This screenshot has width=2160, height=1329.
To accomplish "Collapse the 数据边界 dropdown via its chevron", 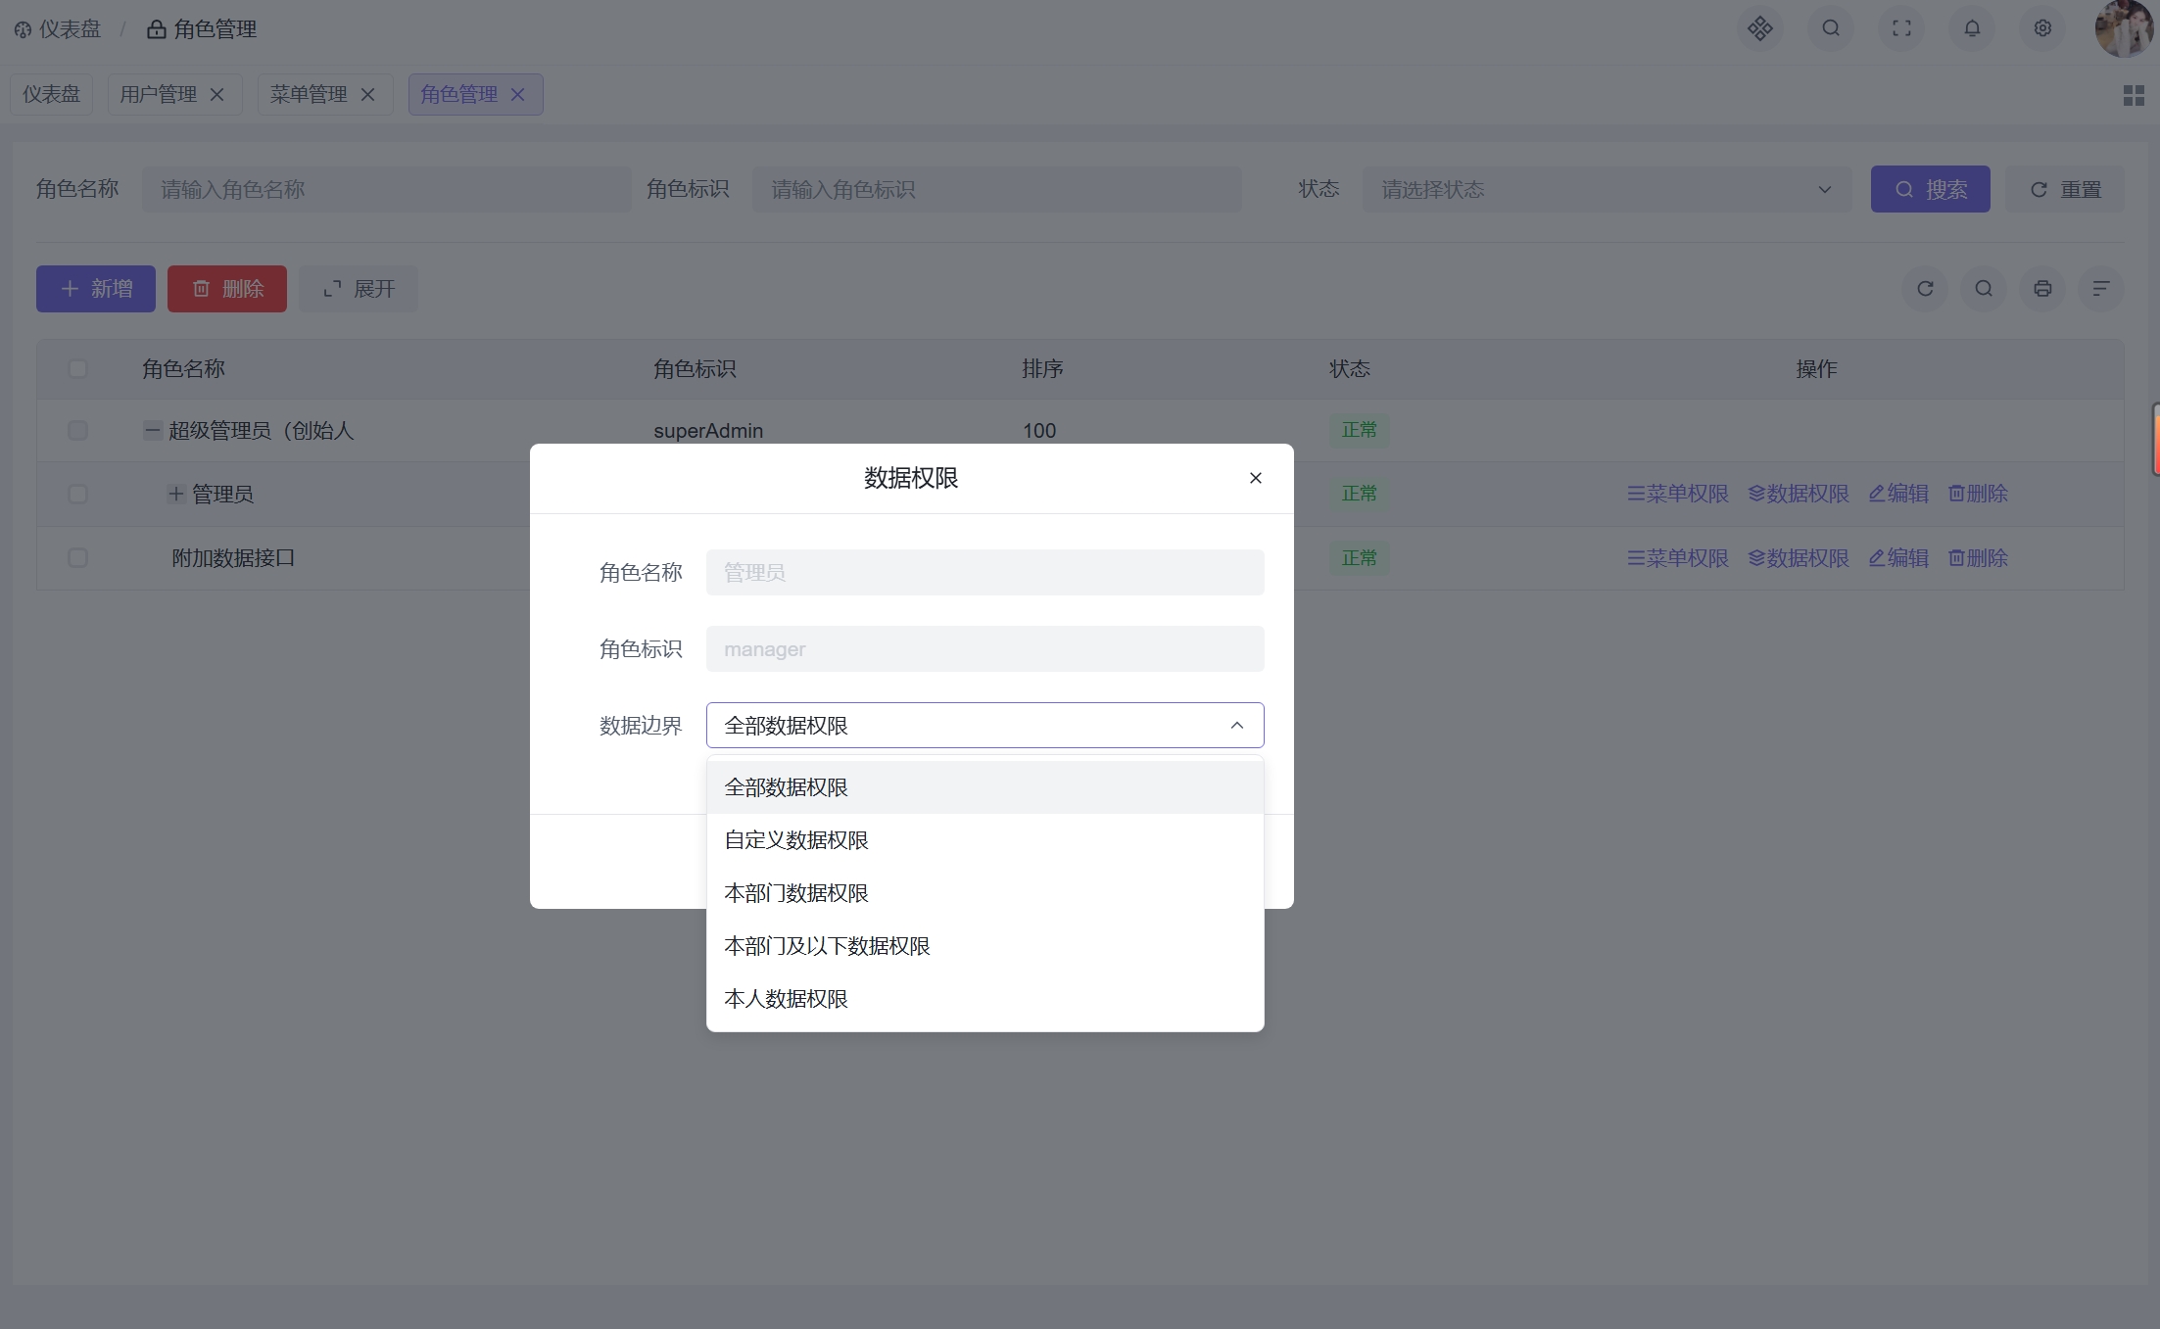I will tap(1236, 725).
